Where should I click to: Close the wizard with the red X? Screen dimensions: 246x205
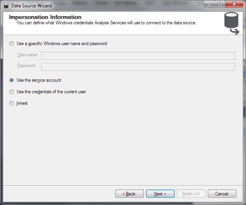click(234, 5)
